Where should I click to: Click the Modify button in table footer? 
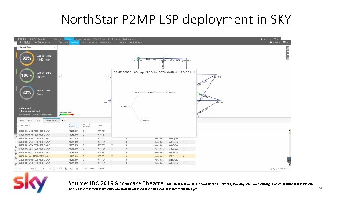[92, 169]
